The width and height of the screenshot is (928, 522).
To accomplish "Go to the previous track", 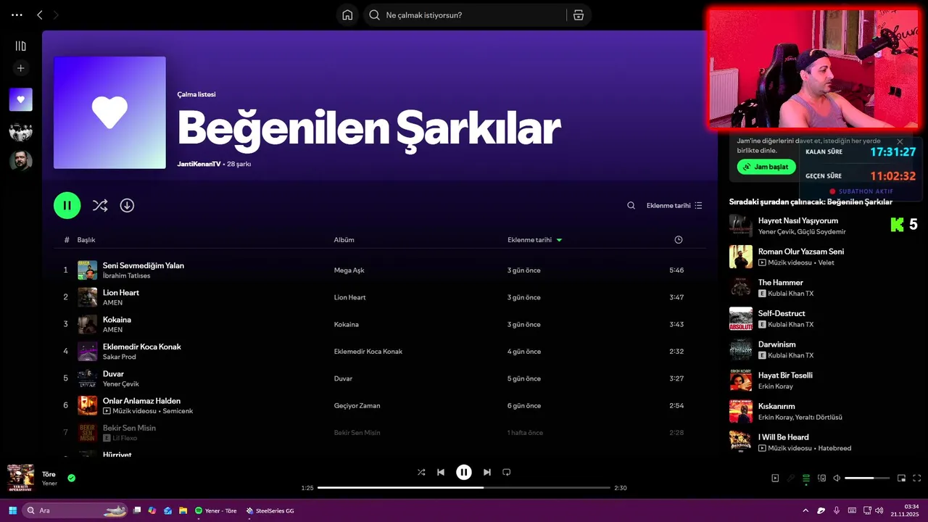I will (x=441, y=472).
